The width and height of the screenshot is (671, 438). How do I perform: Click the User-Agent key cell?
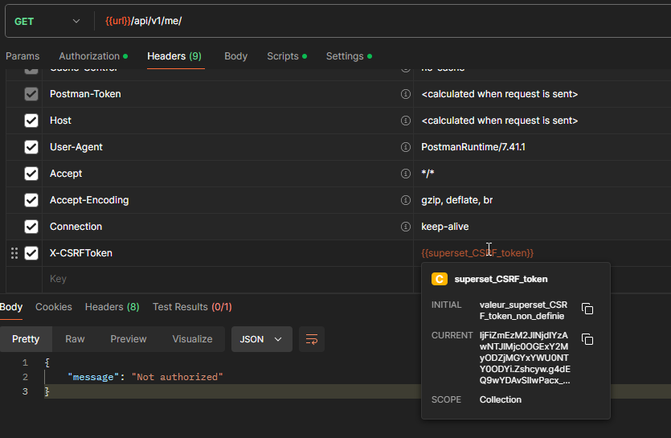coord(227,147)
